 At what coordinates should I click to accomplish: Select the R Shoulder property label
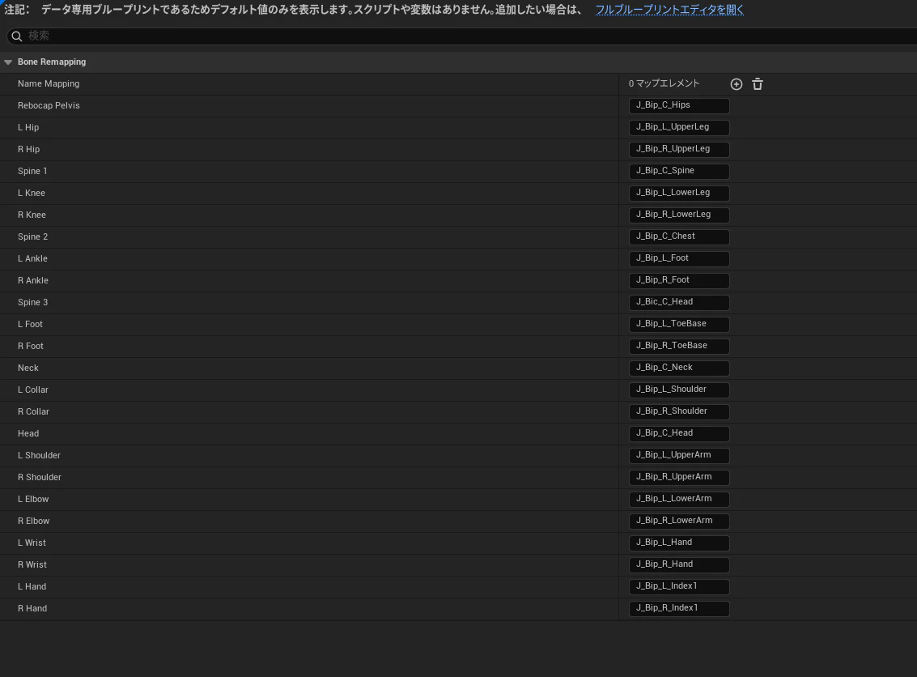[39, 477]
